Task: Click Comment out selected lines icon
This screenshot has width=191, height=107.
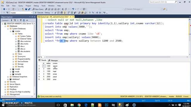Action: click(90, 12)
